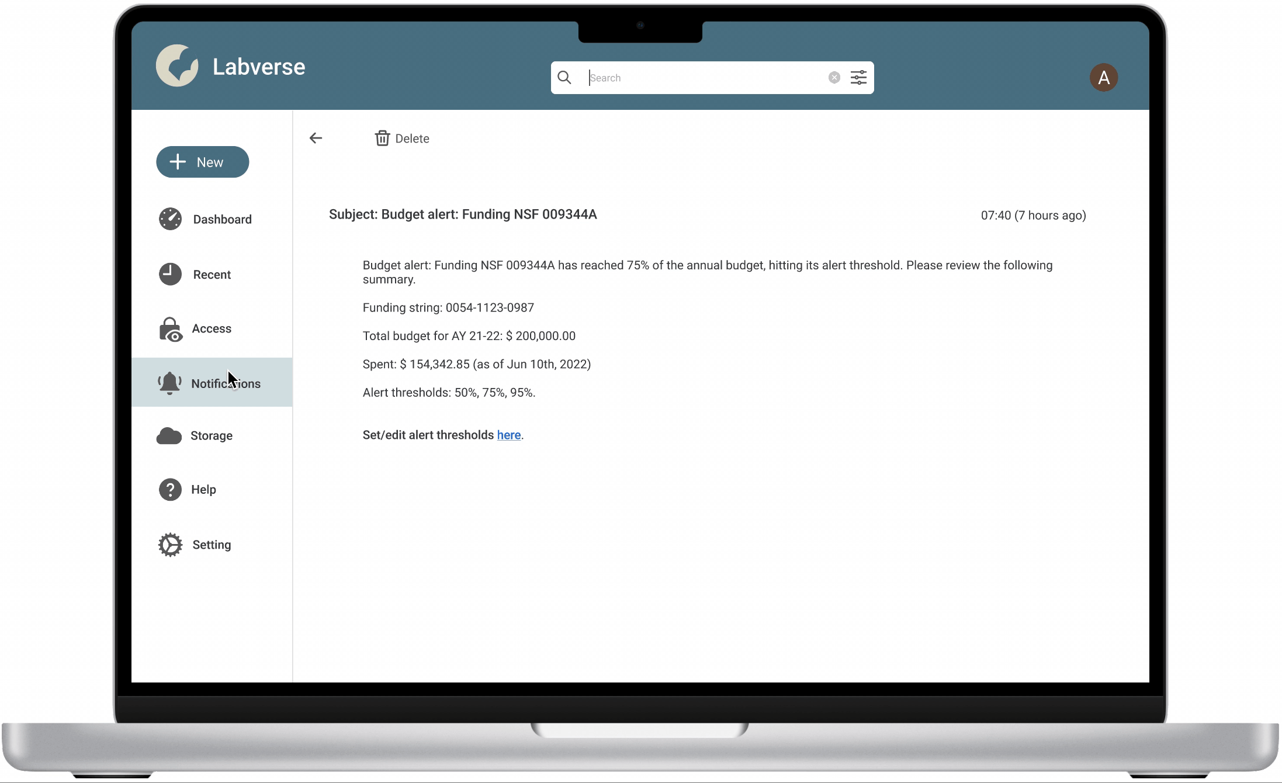Switch to the Dashboard sidebar entry
The image size is (1282, 783).
pos(222,219)
